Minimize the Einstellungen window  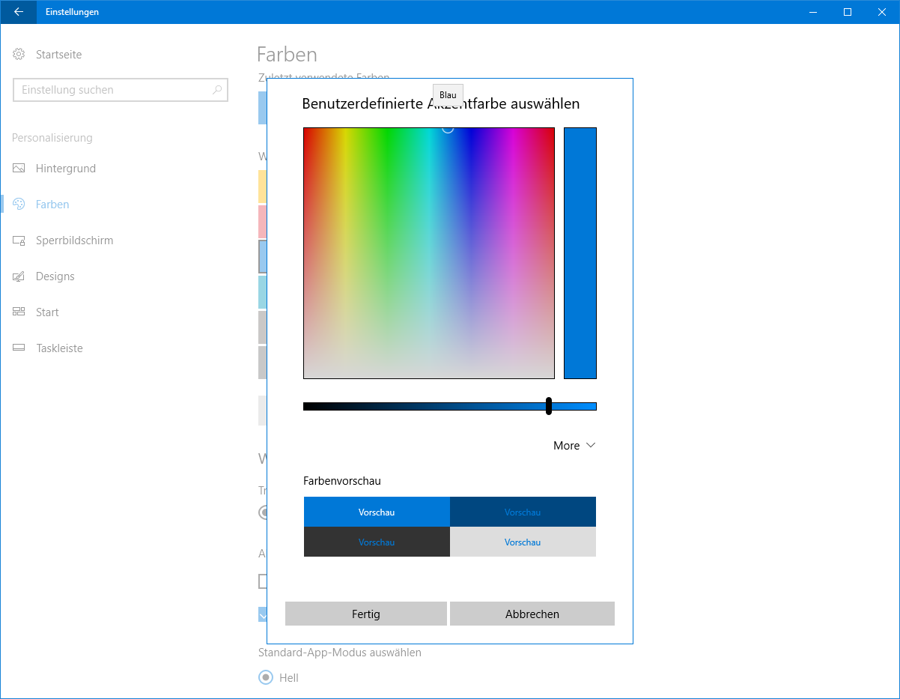click(x=813, y=12)
